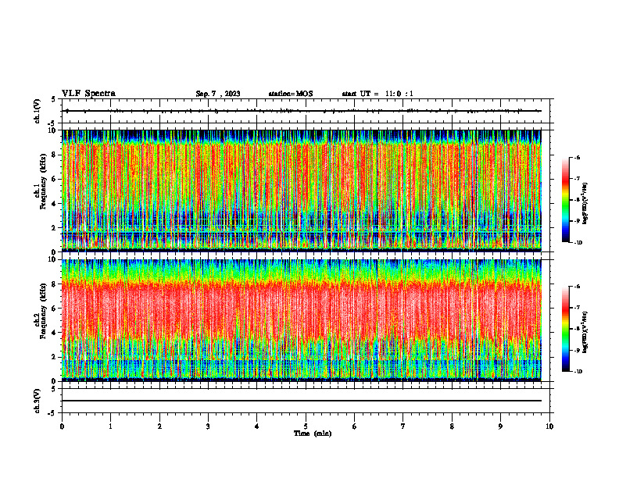Click inside the ch.2 frequency spectrogram panel
Image resolution: width=619 pixels, height=478 pixels.
(302, 320)
